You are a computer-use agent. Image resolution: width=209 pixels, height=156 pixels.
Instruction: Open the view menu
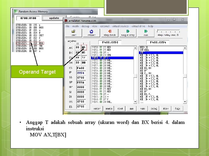coord(95,26)
